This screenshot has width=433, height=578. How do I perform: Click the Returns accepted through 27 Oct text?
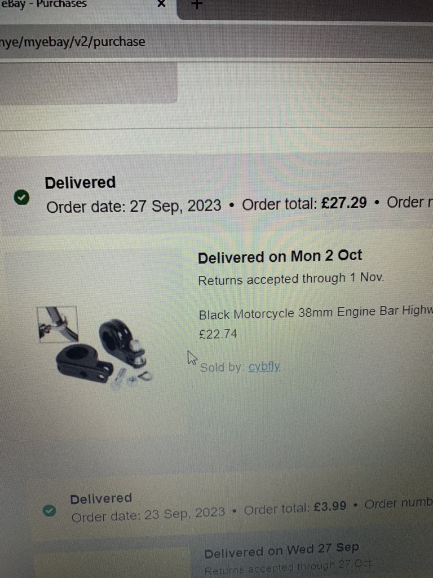pos(289,567)
